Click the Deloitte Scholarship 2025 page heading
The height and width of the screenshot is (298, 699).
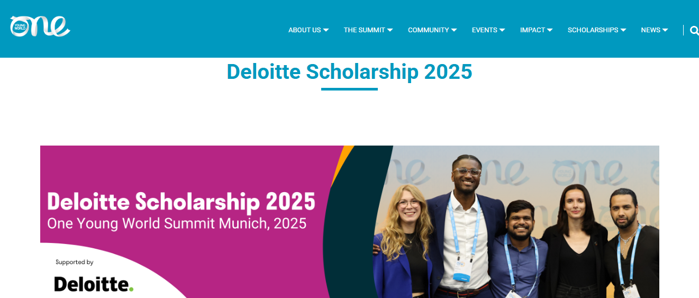click(349, 72)
